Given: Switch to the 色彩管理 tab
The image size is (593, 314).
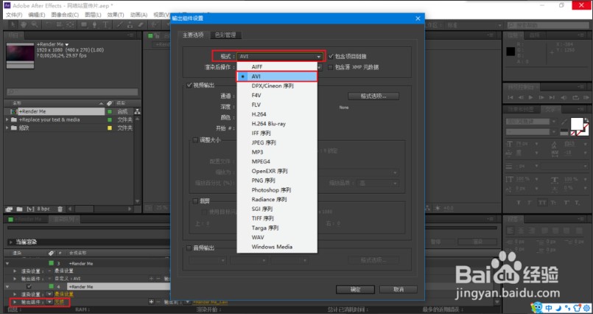Looking at the screenshot, I should click(226, 35).
